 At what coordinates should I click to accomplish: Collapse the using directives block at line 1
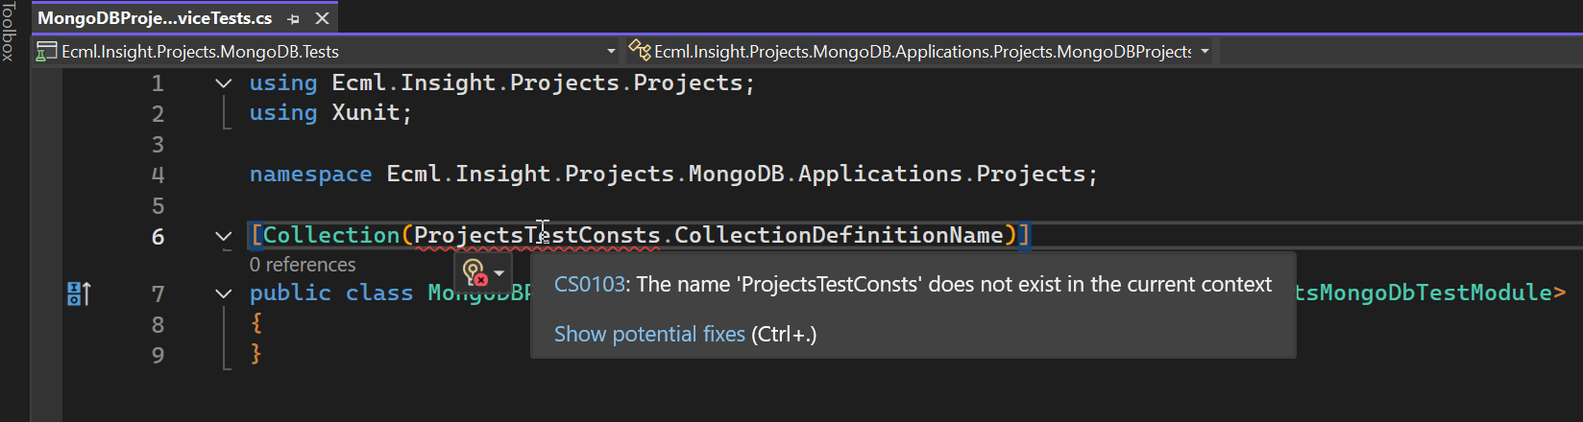(x=224, y=83)
